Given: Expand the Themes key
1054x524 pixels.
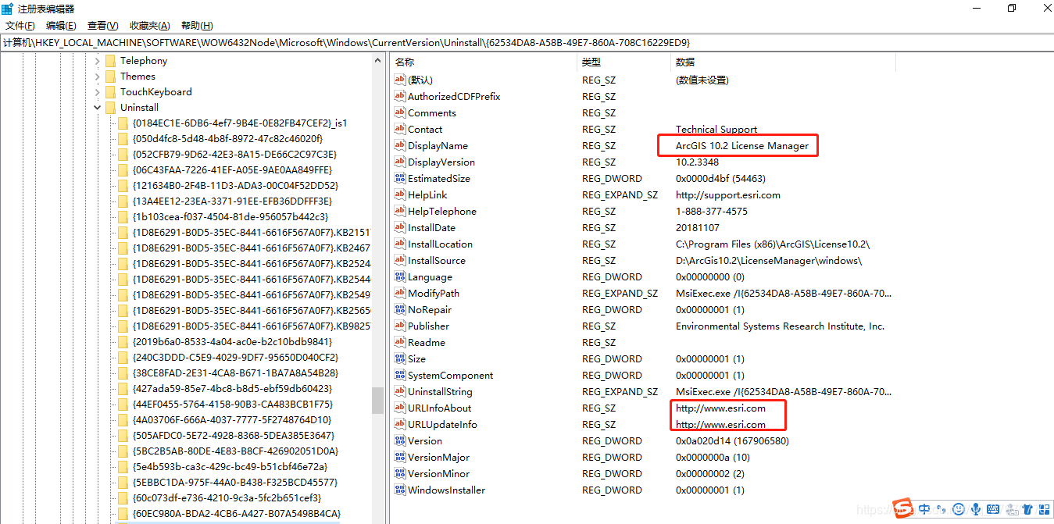Looking at the screenshot, I should [x=98, y=77].
